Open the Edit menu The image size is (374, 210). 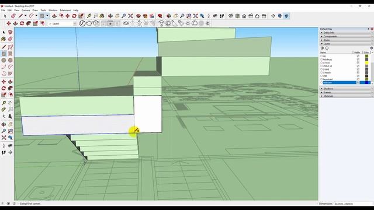9,10
